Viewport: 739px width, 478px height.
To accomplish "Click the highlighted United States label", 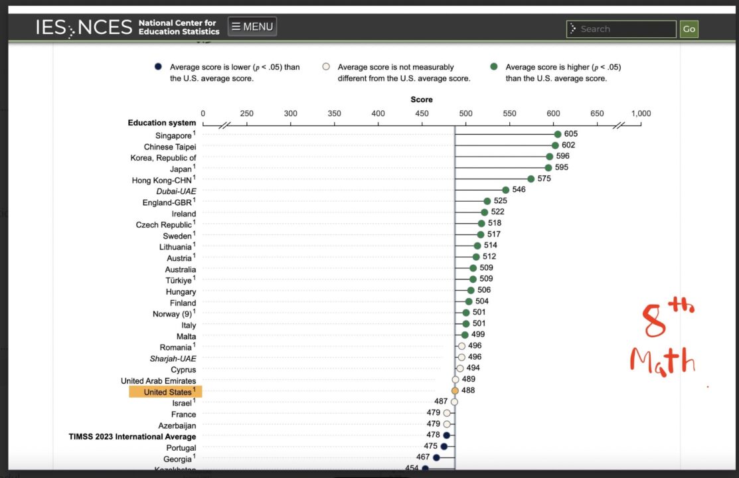I will (166, 392).
